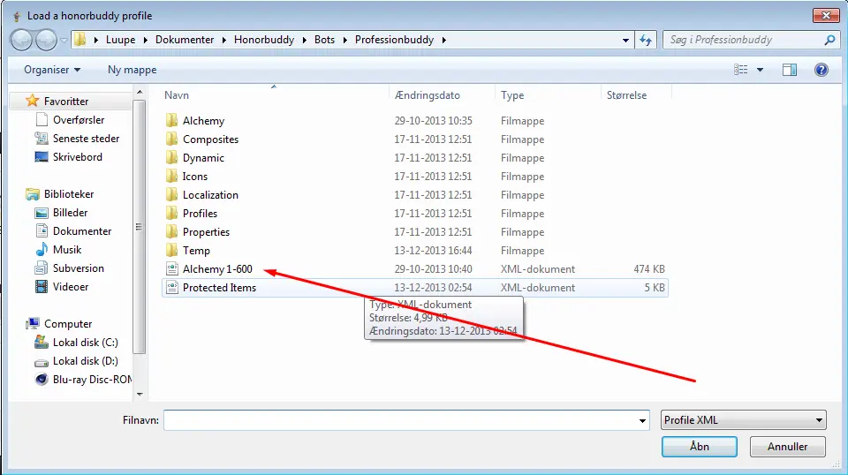The image size is (848, 475).
Task: Click the Honorbuddy title bar icon
Action: [17, 16]
